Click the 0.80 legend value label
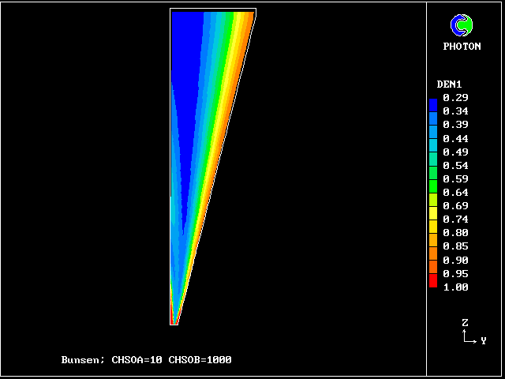Screen dimensions: 505x379 (455, 233)
